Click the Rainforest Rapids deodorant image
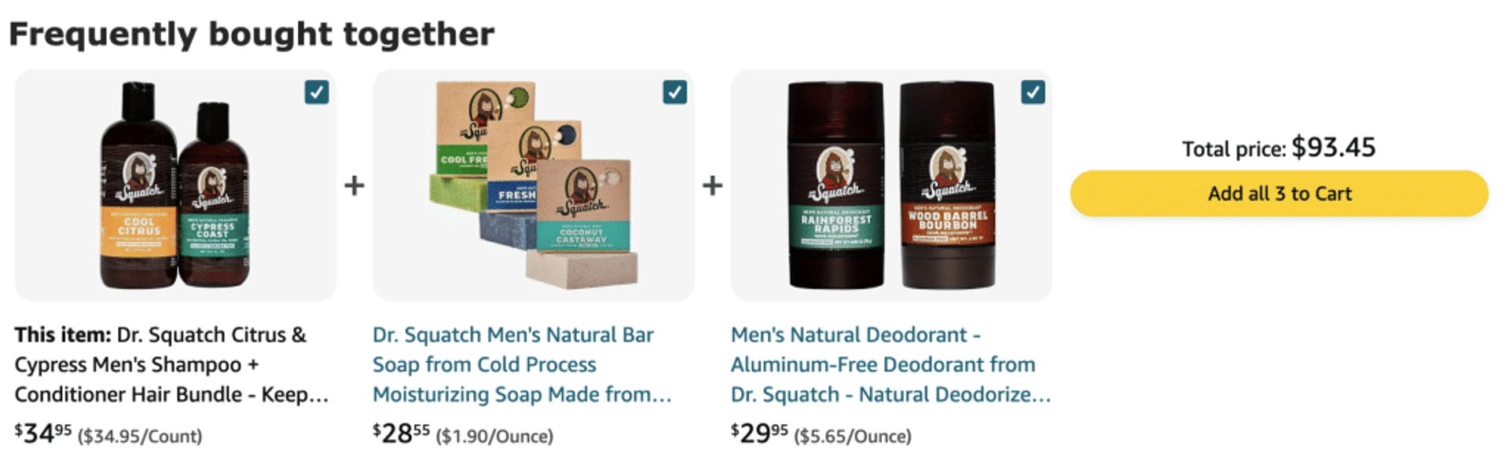The image size is (1509, 461). (x=835, y=185)
